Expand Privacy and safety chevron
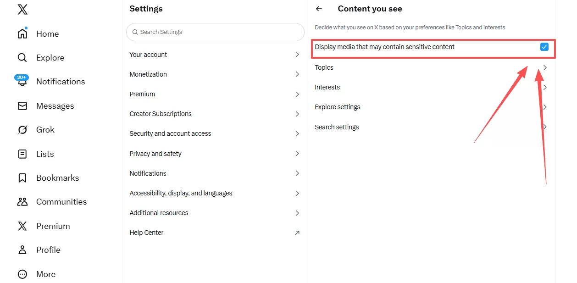This screenshot has width=577, height=283. [x=297, y=154]
